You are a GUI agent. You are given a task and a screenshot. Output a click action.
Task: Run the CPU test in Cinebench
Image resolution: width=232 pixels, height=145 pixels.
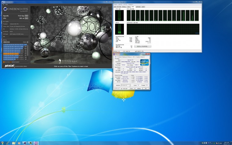click(x=26, y=18)
